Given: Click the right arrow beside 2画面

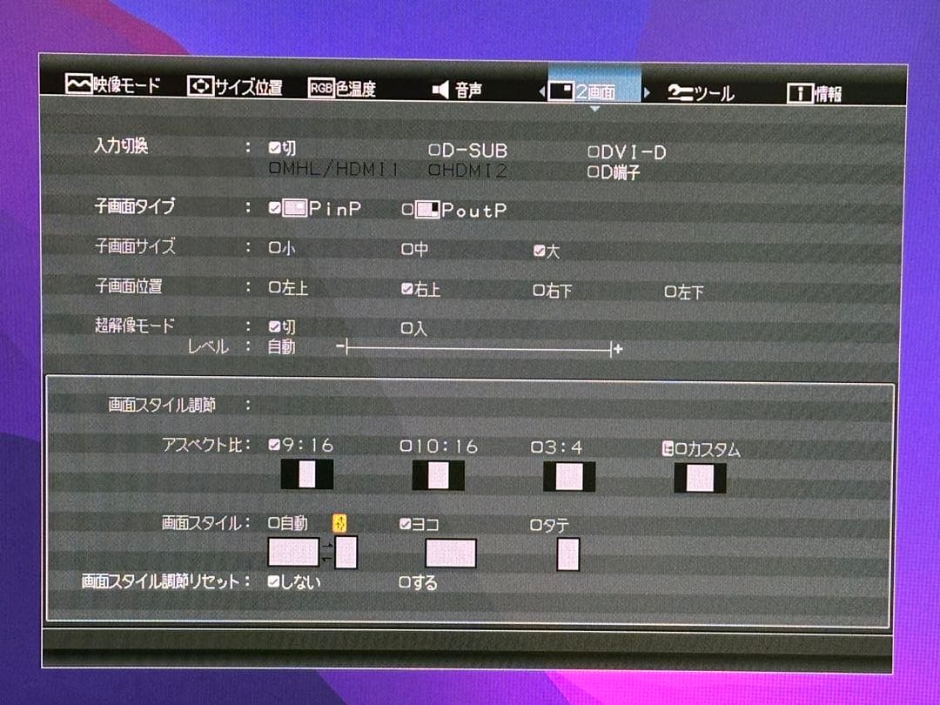Looking at the screenshot, I should (646, 89).
